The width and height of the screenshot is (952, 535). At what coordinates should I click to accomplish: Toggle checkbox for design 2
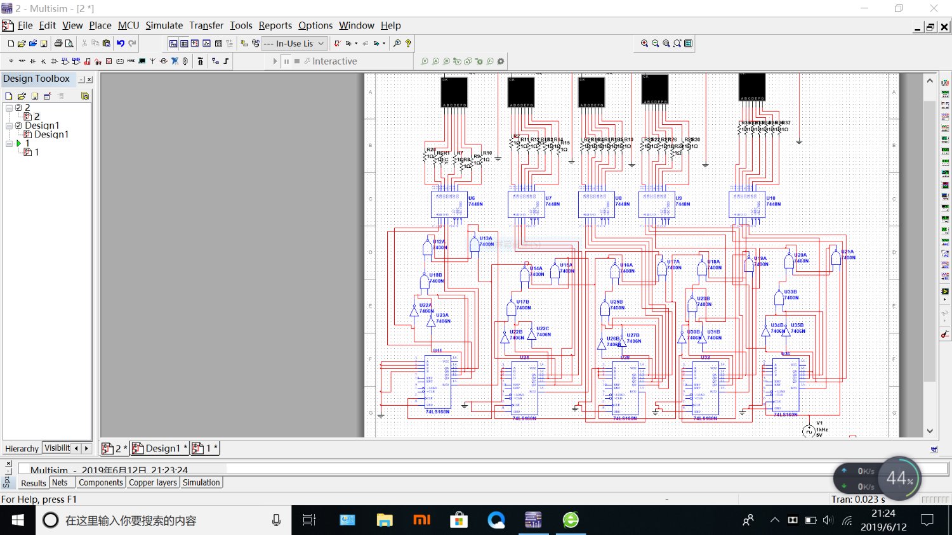[x=18, y=108]
